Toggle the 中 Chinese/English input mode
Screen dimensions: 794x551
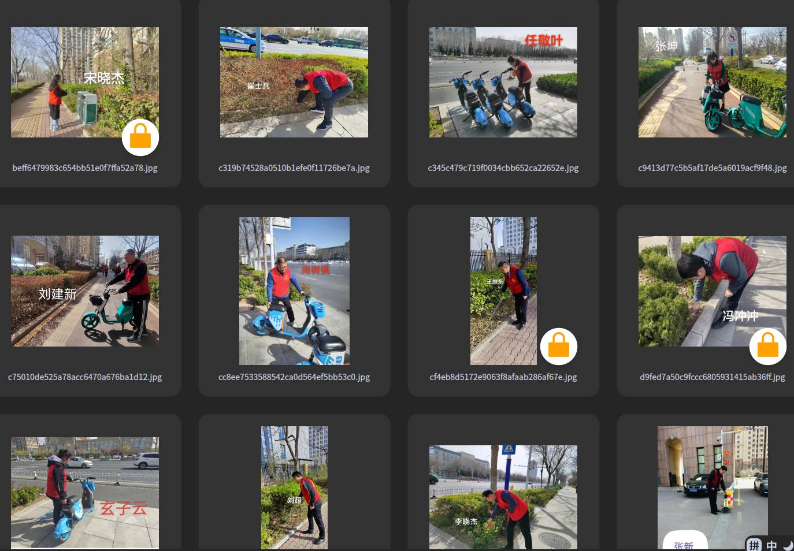click(771, 545)
